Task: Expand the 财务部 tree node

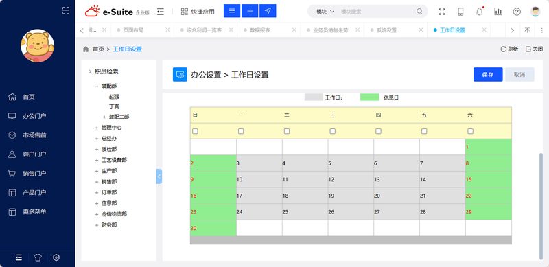Action: coord(97,225)
